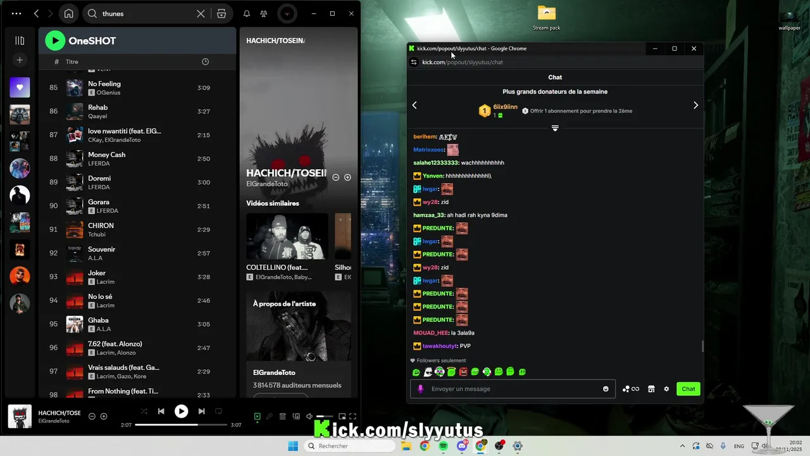Viewport: 810px width, 456px height.
Task: Adjust the Spotify volume slider
Action: (x=325, y=416)
